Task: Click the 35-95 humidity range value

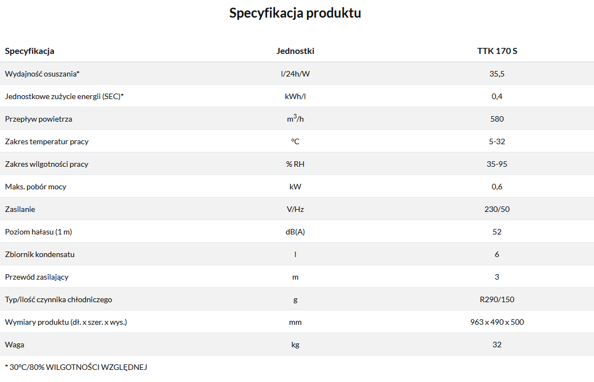Action: [x=497, y=164]
